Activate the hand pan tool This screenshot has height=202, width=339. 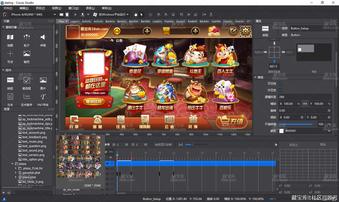point(136,14)
